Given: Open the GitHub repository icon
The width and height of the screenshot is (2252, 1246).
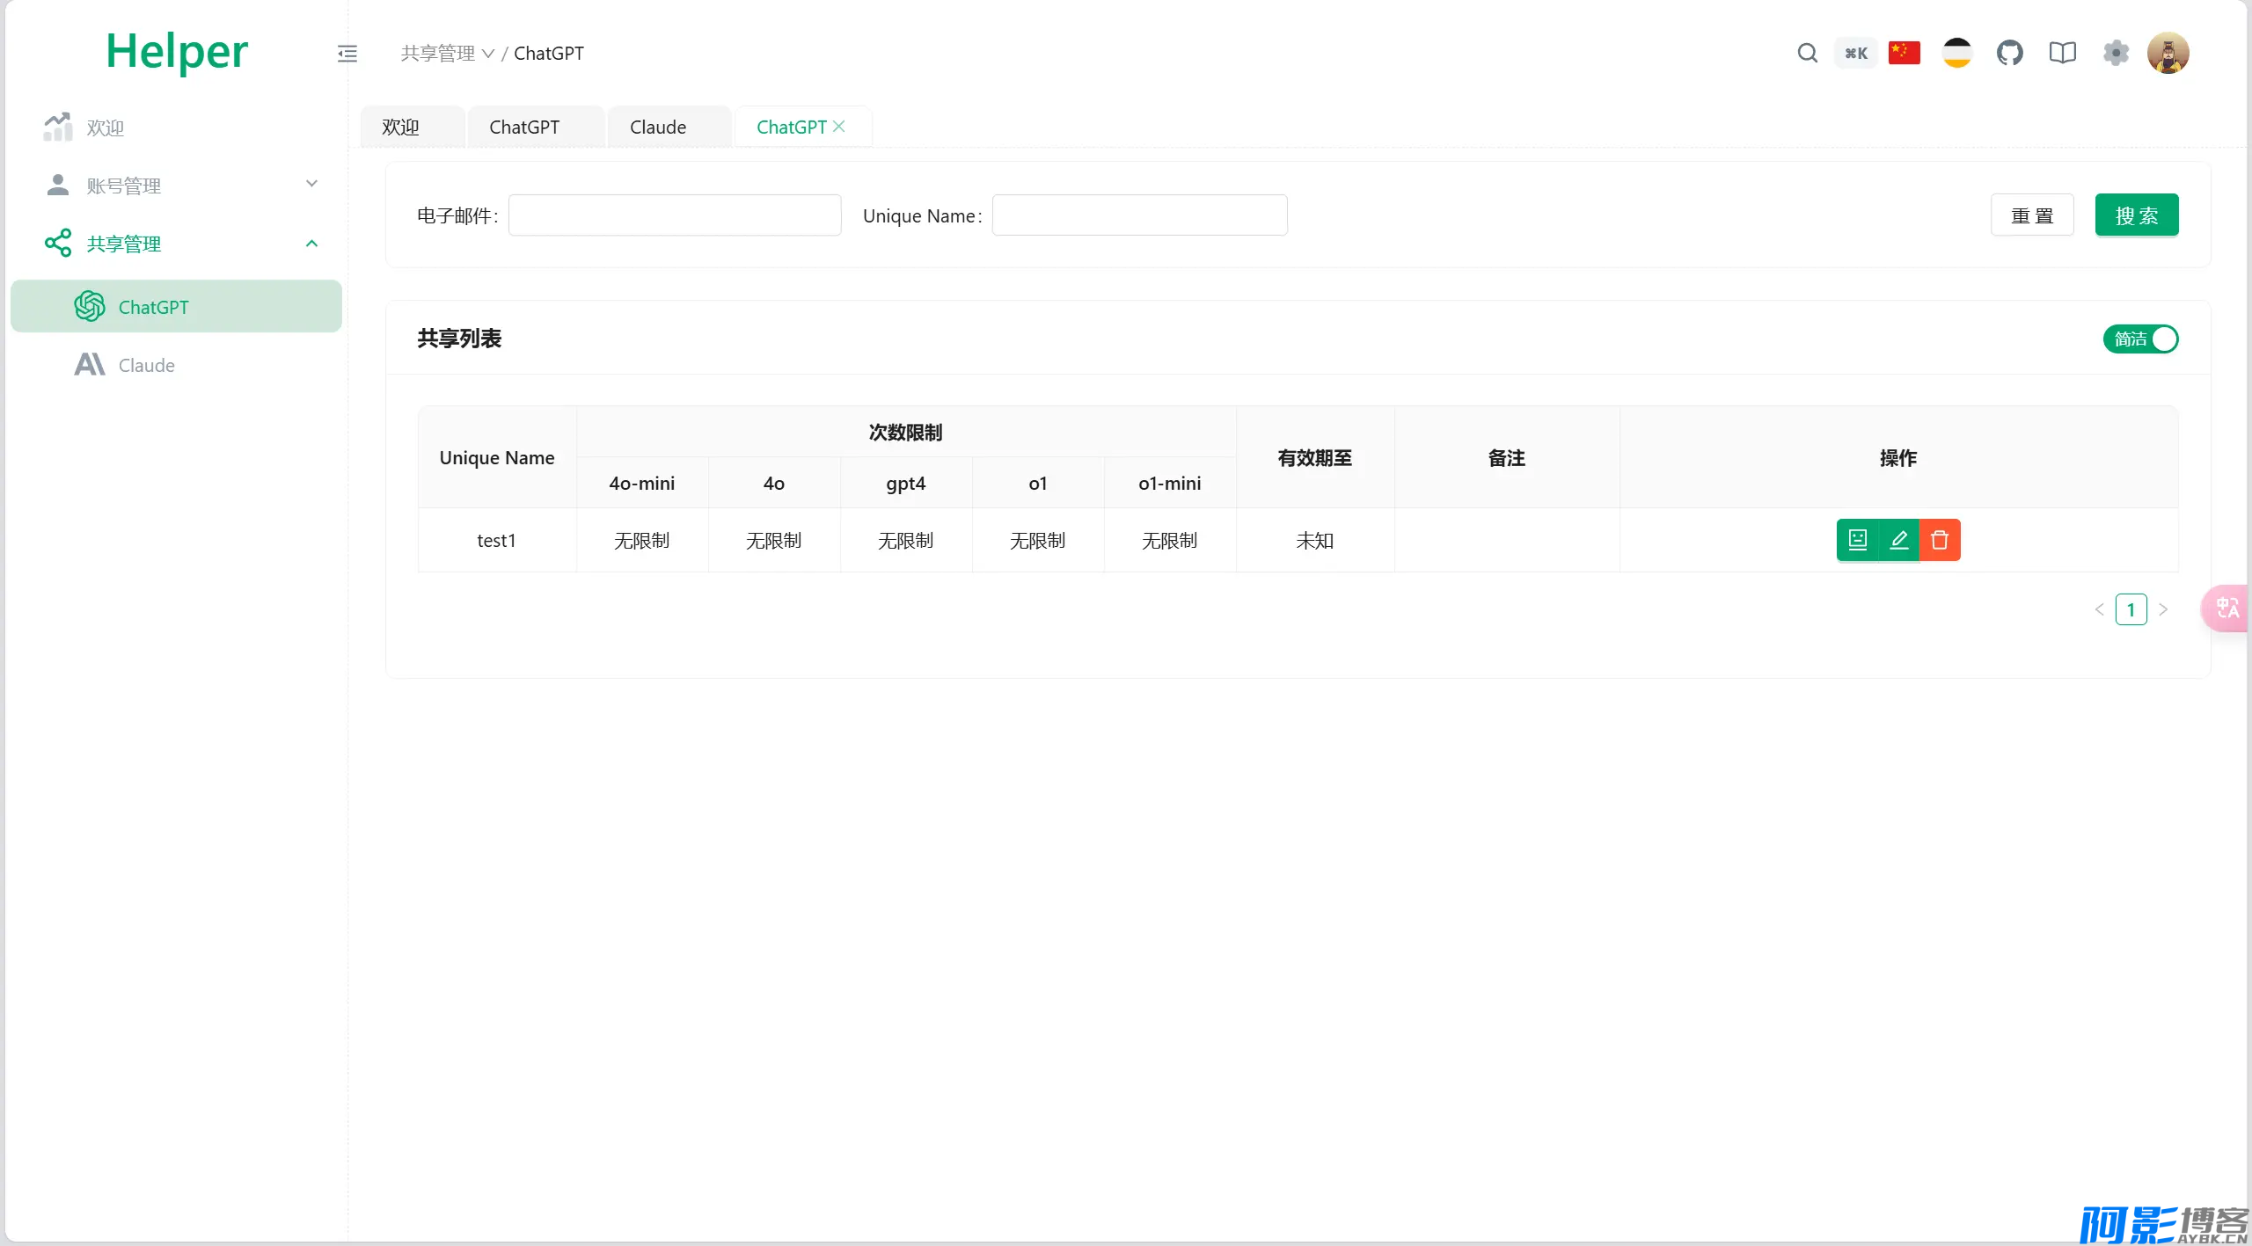Looking at the screenshot, I should coord(2010,53).
